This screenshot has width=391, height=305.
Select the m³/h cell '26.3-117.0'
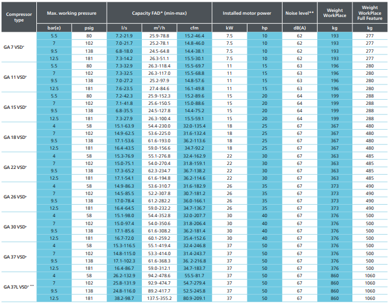pos(159,73)
